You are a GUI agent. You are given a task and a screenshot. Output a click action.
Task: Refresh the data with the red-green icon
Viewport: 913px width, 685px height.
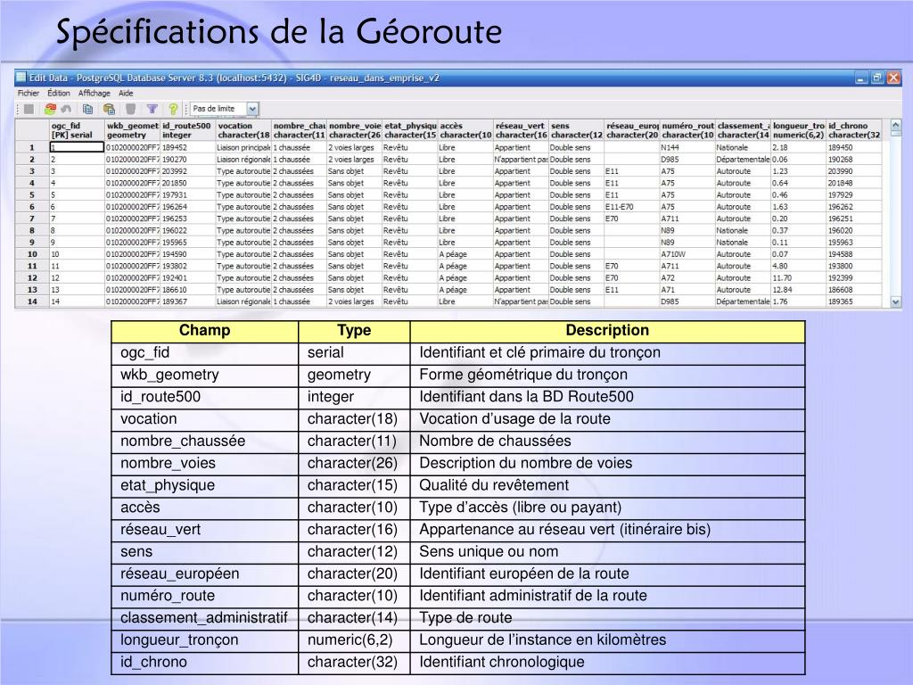point(50,109)
